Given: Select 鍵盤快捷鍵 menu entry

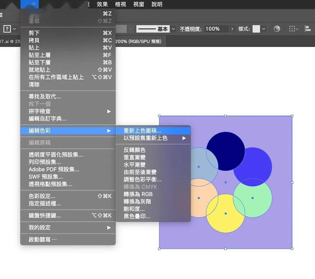Looking at the screenshot, I should 45,216.
